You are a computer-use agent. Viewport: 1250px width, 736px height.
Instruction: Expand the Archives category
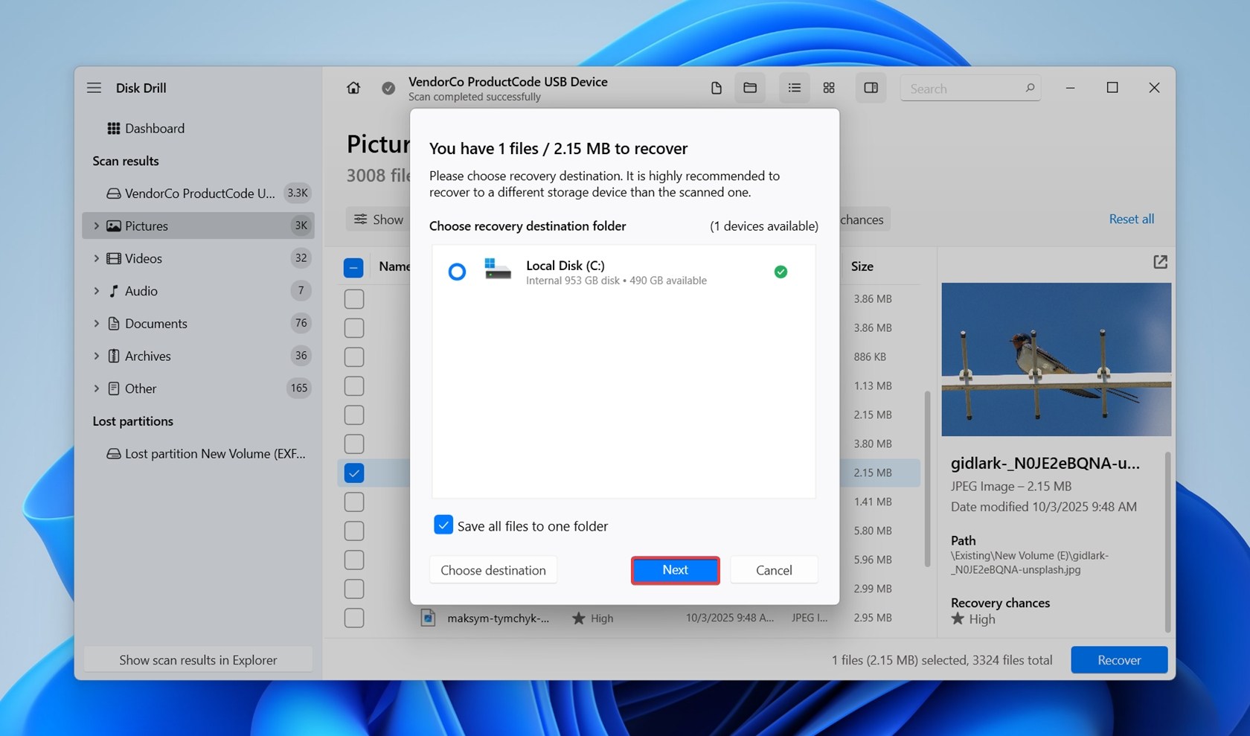click(x=96, y=356)
